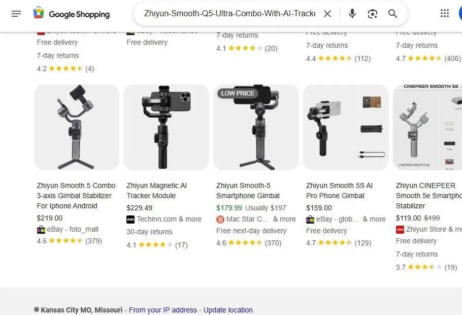
Task: Click the magnifying glass search icon
Action: [x=392, y=14]
